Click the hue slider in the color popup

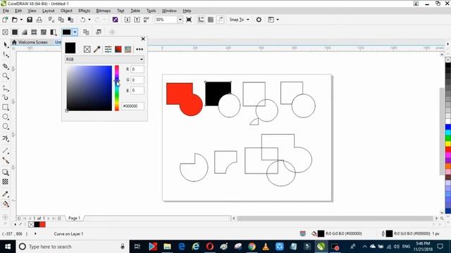(x=117, y=89)
